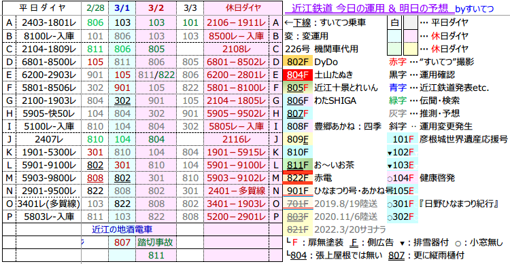
Task: Select cell 6200-2903レ in row E
Action: pyautogui.click(x=49, y=75)
